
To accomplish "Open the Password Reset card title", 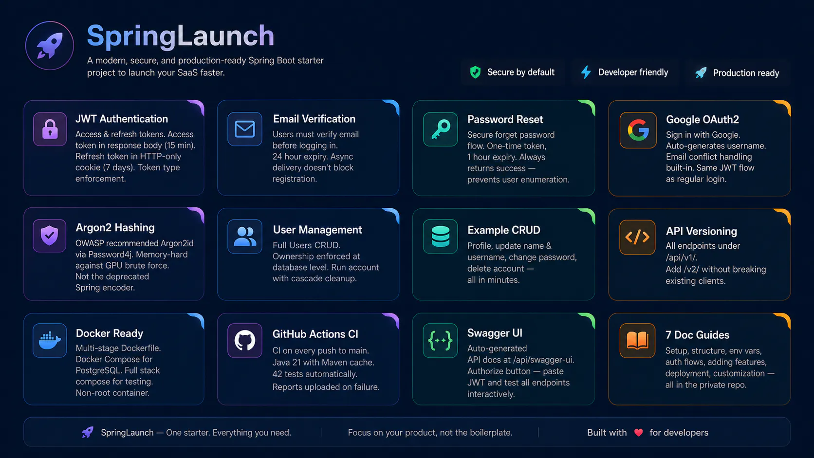I will [505, 119].
